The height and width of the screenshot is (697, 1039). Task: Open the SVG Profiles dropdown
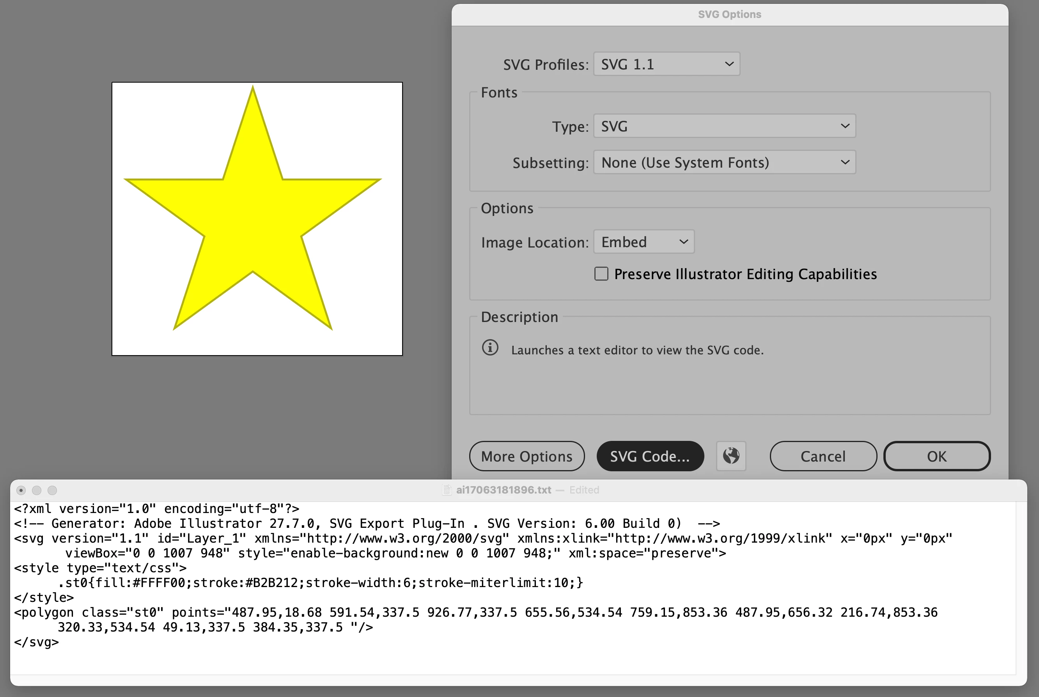tap(666, 64)
